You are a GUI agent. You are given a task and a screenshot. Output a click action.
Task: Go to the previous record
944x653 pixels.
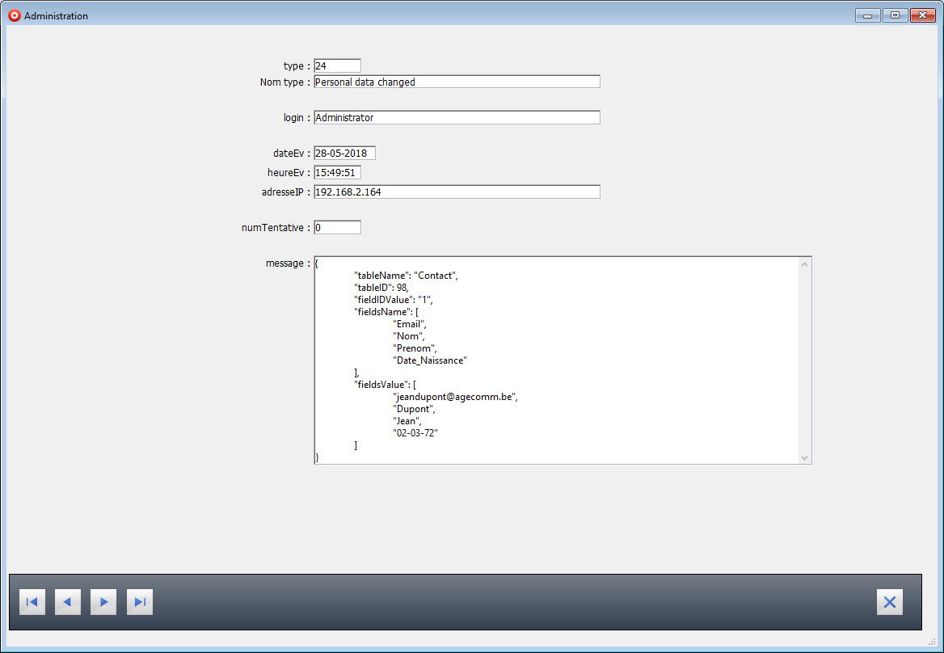(68, 602)
